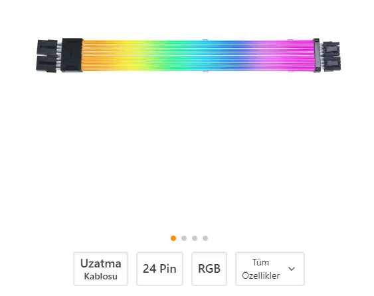
Task: Choose the RGB feature tag
Action: 209,269
